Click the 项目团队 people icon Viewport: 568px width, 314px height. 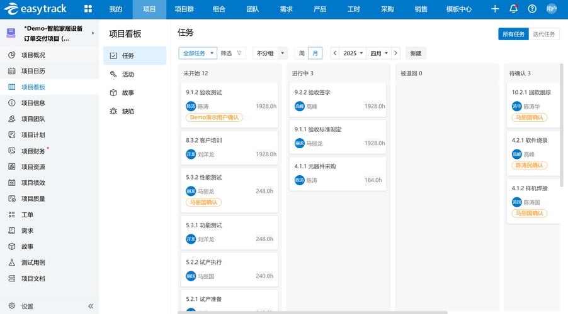coord(12,119)
